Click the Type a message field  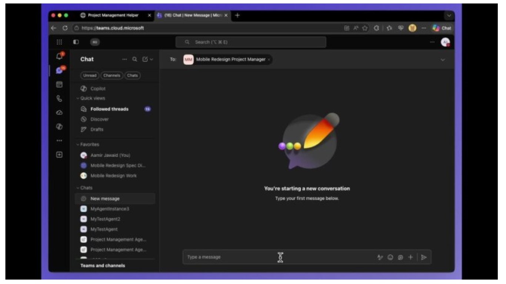click(x=278, y=257)
